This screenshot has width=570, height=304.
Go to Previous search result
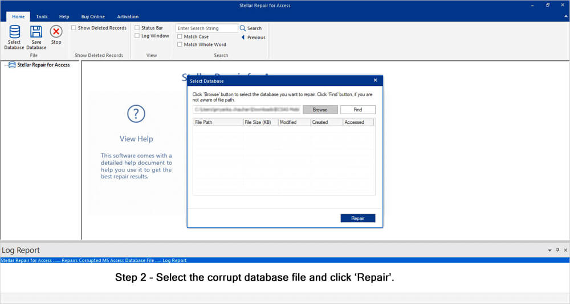(x=254, y=38)
